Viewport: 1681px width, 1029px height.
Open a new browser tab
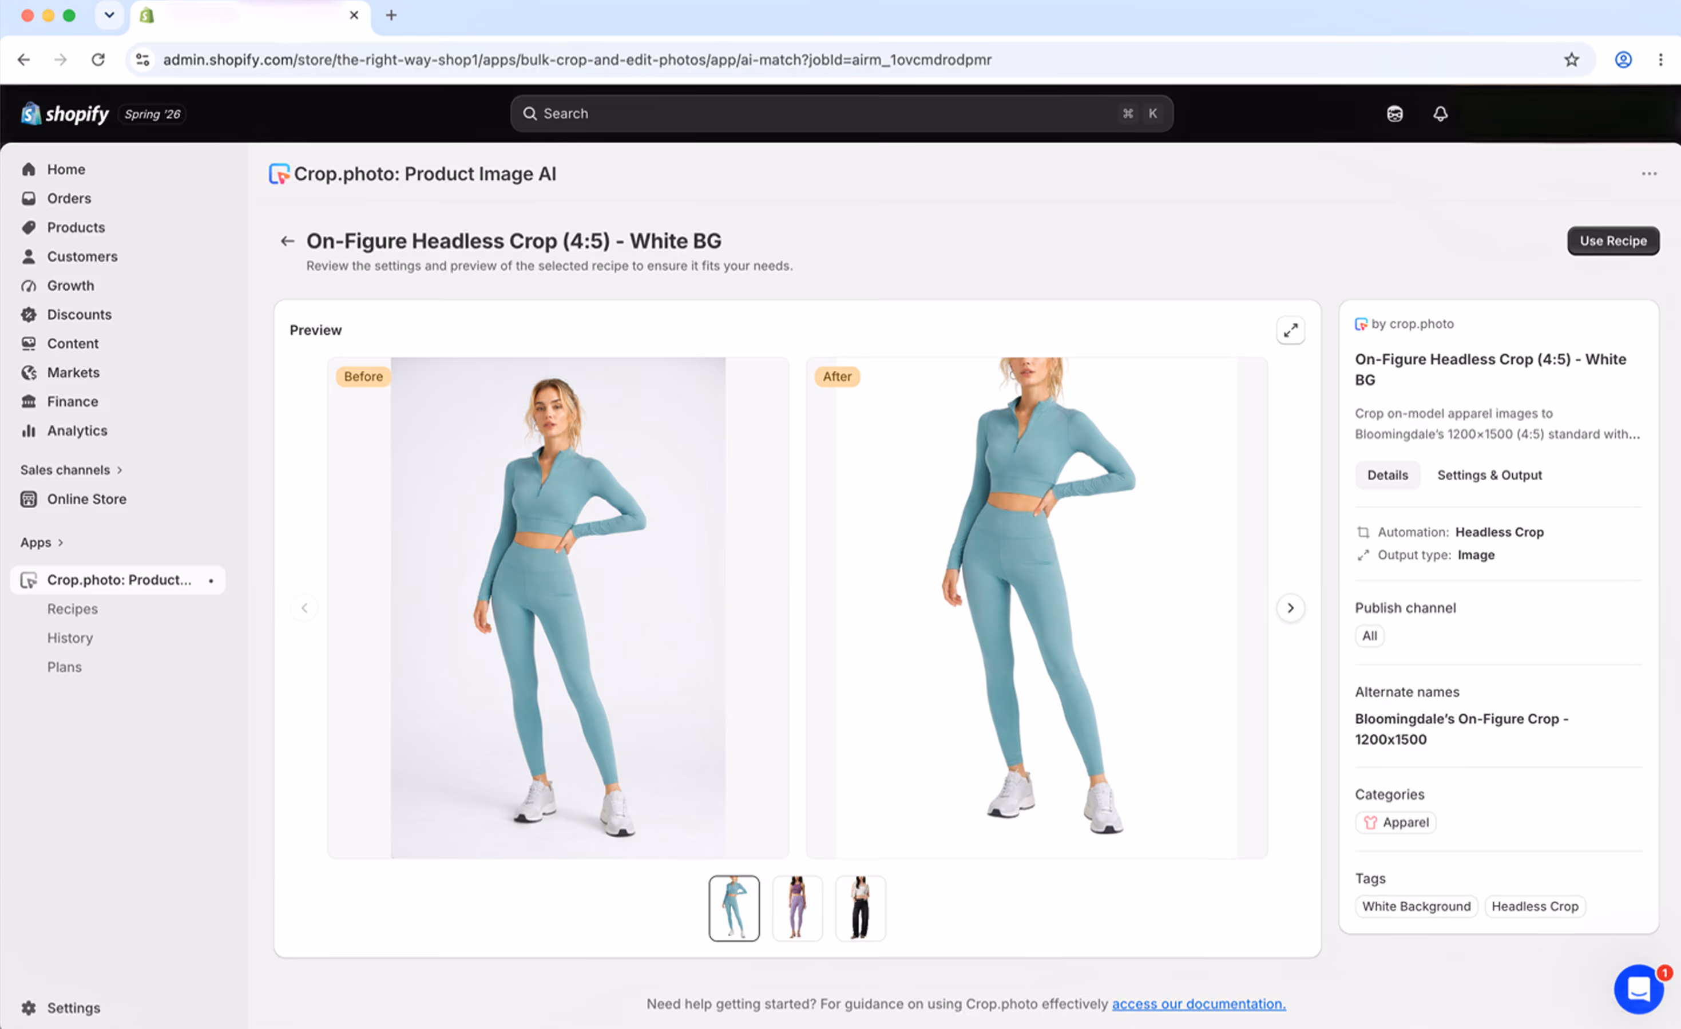pyautogui.click(x=391, y=15)
